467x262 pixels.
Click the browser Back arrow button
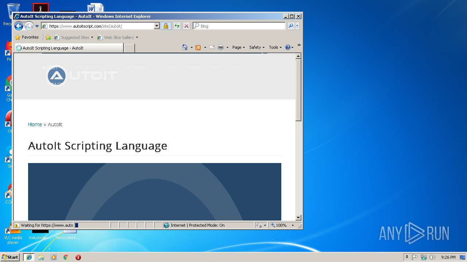click(x=19, y=26)
